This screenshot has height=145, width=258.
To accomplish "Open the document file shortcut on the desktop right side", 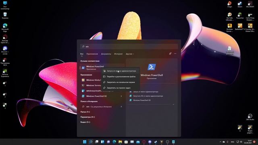I will click(x=229, y=50).
